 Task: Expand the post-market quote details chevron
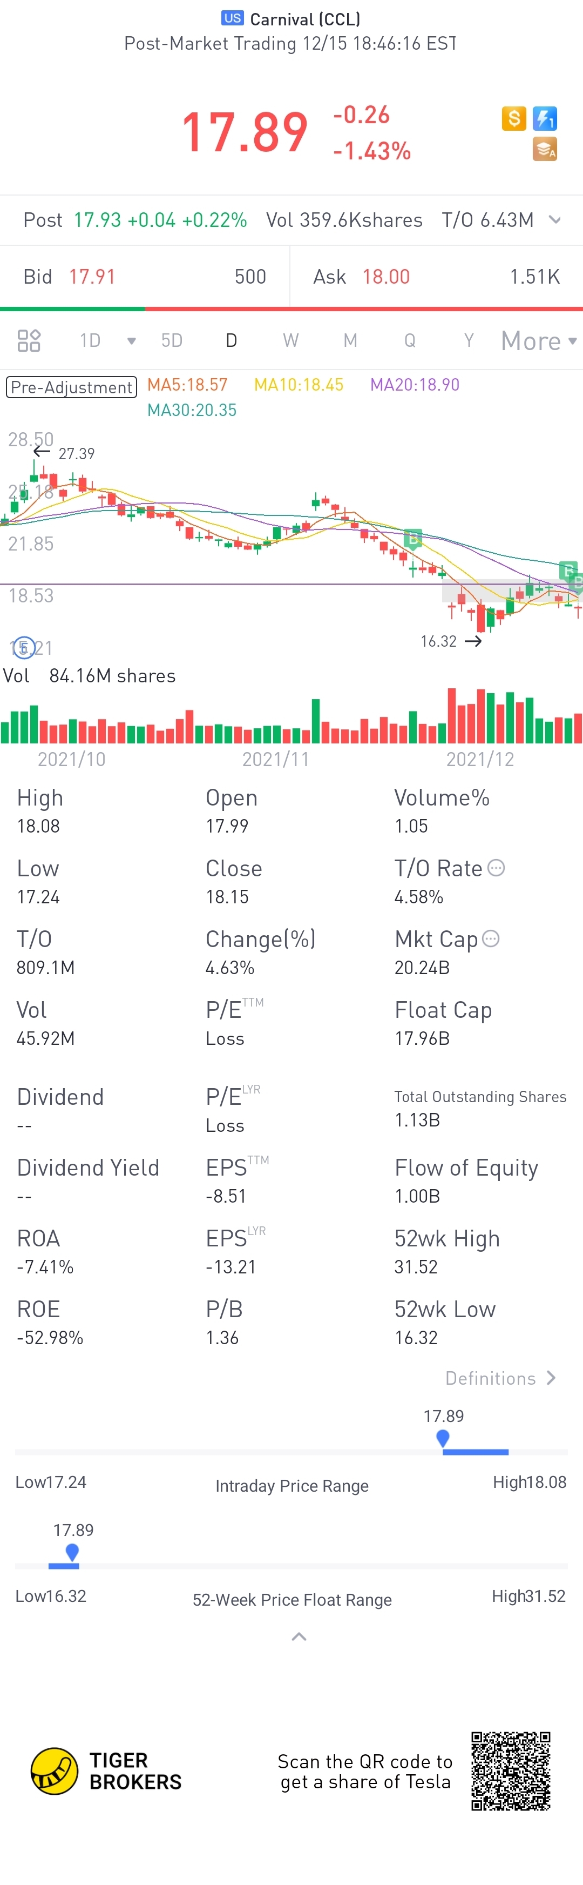[555, 219]
